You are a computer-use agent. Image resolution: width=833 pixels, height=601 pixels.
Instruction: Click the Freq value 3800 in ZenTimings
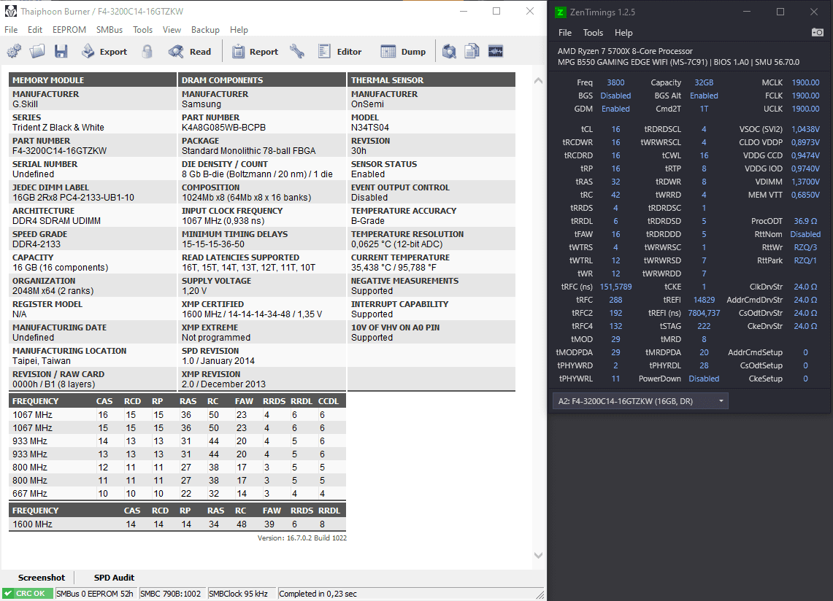(615, 82)
